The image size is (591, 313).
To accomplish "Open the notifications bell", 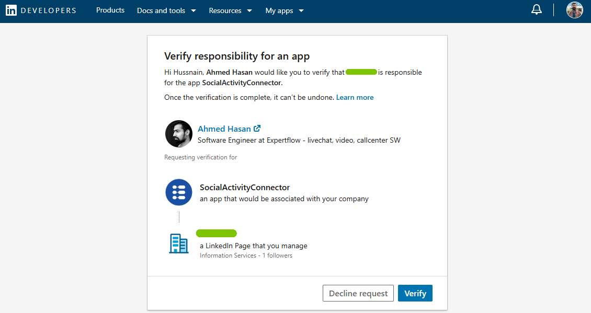I will click(x=536, y=10).
